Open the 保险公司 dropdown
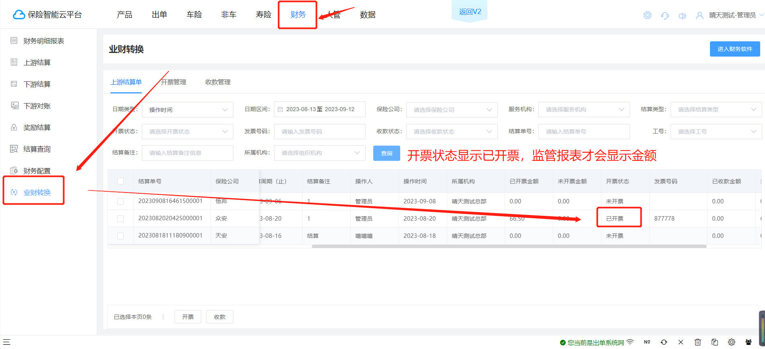The image size is (765, 349). pos(452,110)
